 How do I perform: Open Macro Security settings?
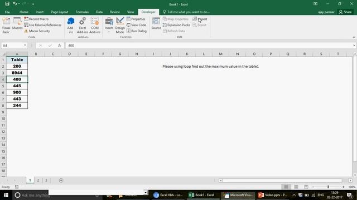(x=37, y=31)
